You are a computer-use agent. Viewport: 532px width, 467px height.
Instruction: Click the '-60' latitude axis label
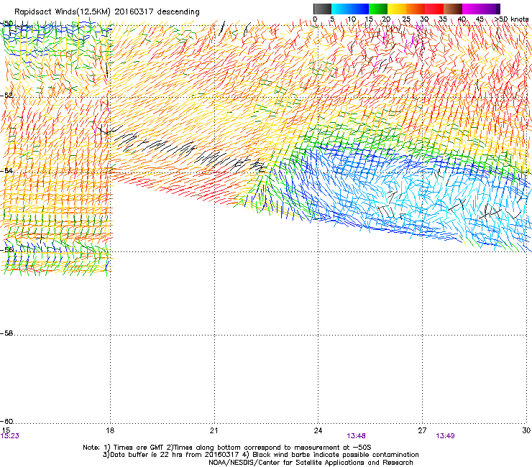tap(6, 421)
